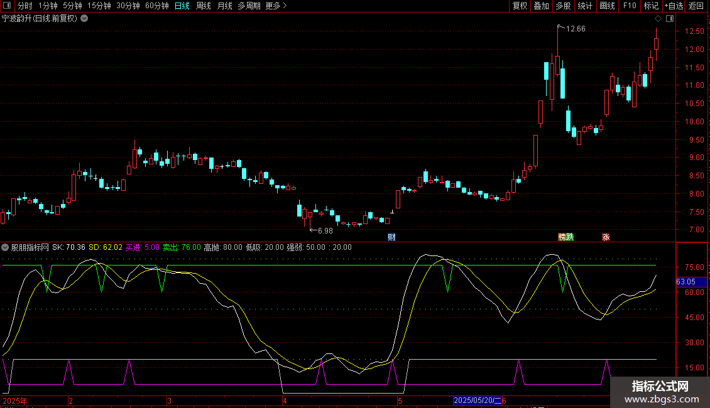710x408 pixels.
Task: Toggle the right side panel icon
Action: (x=670, y=19)
